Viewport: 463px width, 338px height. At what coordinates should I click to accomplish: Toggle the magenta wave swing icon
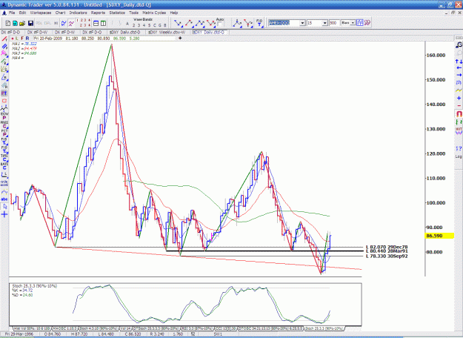(71, 23)
